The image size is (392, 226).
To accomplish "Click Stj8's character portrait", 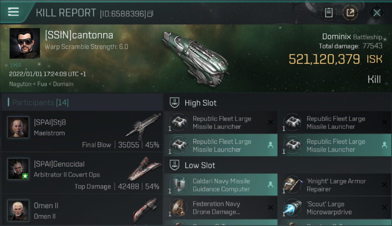I will pos(18,127).
